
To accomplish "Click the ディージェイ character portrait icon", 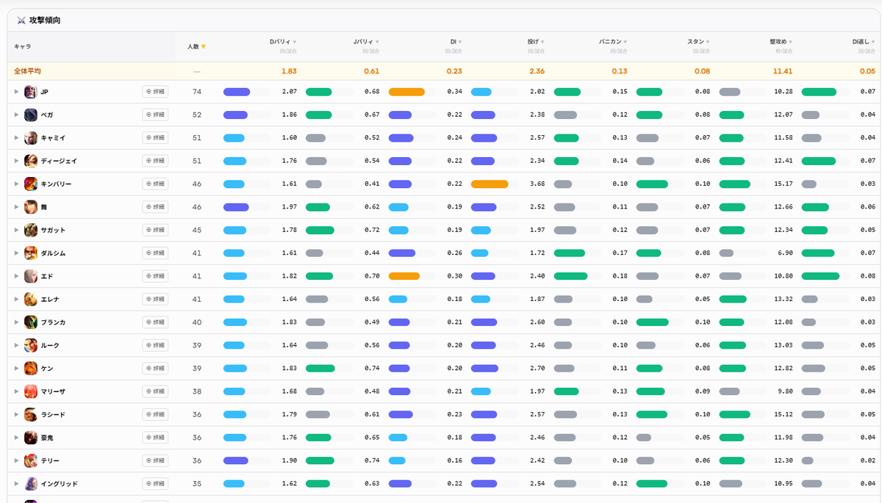I will coord(30,161).
